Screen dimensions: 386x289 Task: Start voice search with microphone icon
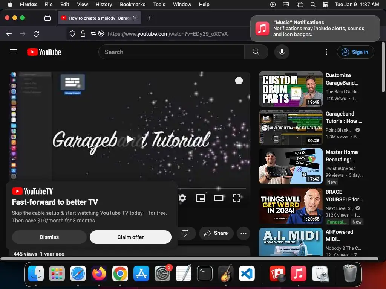pyautogui.click(x=282, y=52)
